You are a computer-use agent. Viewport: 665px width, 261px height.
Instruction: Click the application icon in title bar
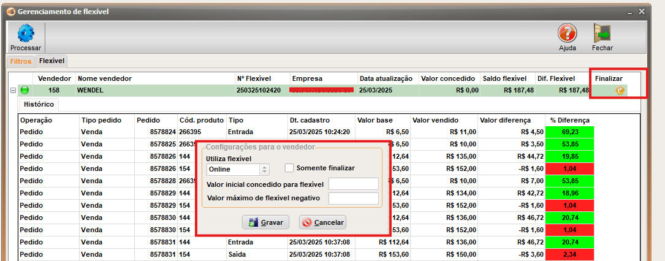[x=10, y=12]
